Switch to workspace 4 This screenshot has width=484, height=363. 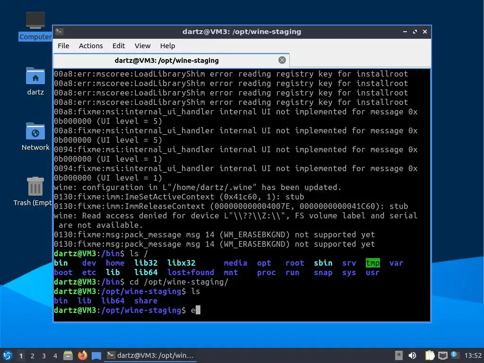55,356
